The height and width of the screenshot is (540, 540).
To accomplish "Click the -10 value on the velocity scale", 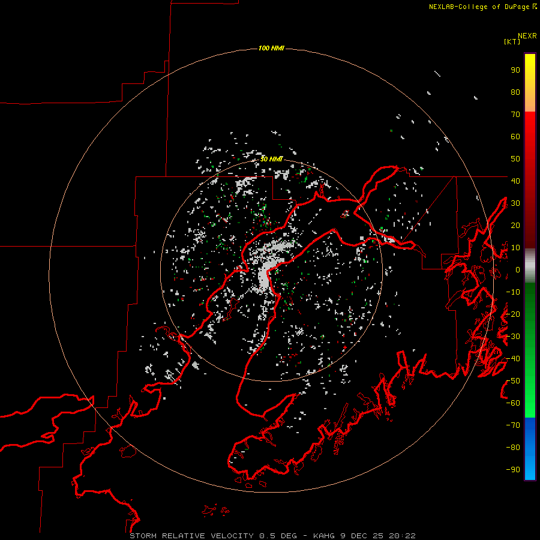I will click(513, 292).
